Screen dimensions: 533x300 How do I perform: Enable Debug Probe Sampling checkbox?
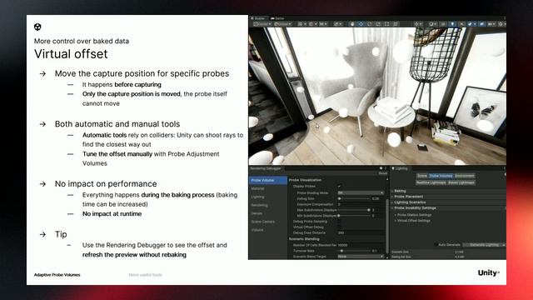(x=340, y=222)
